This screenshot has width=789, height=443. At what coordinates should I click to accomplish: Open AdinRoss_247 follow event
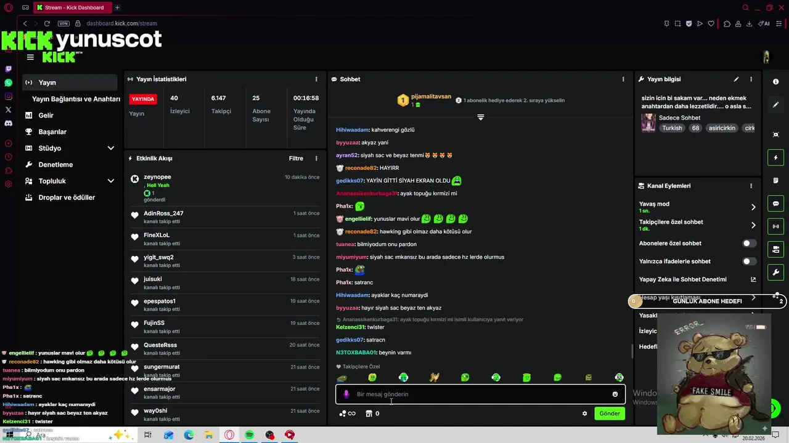(225, 217)
